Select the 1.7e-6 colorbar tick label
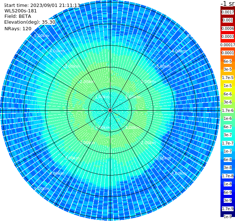The height and width of the screenshot is (221, 235). tap(228, 110)
